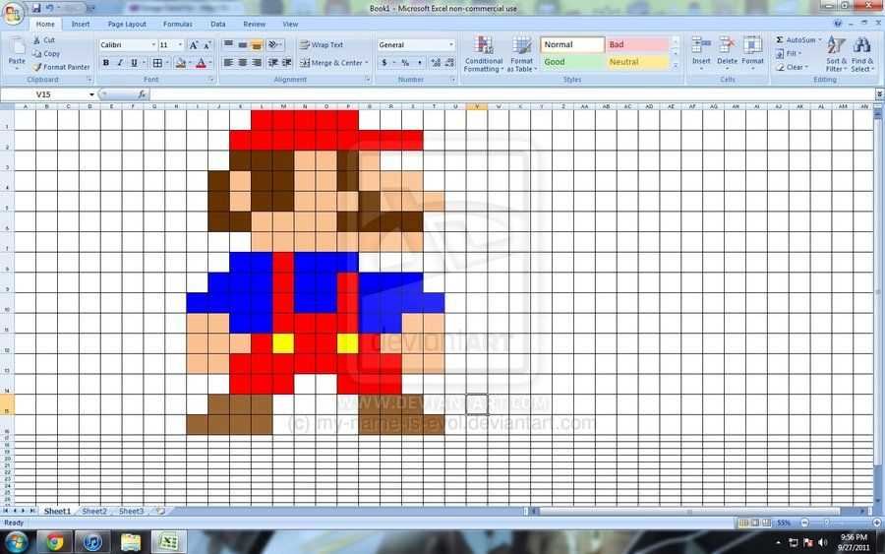This screenshot has height=554, width=885.
Task: Open the round Office button menu
Action: (x=12, y=13)
